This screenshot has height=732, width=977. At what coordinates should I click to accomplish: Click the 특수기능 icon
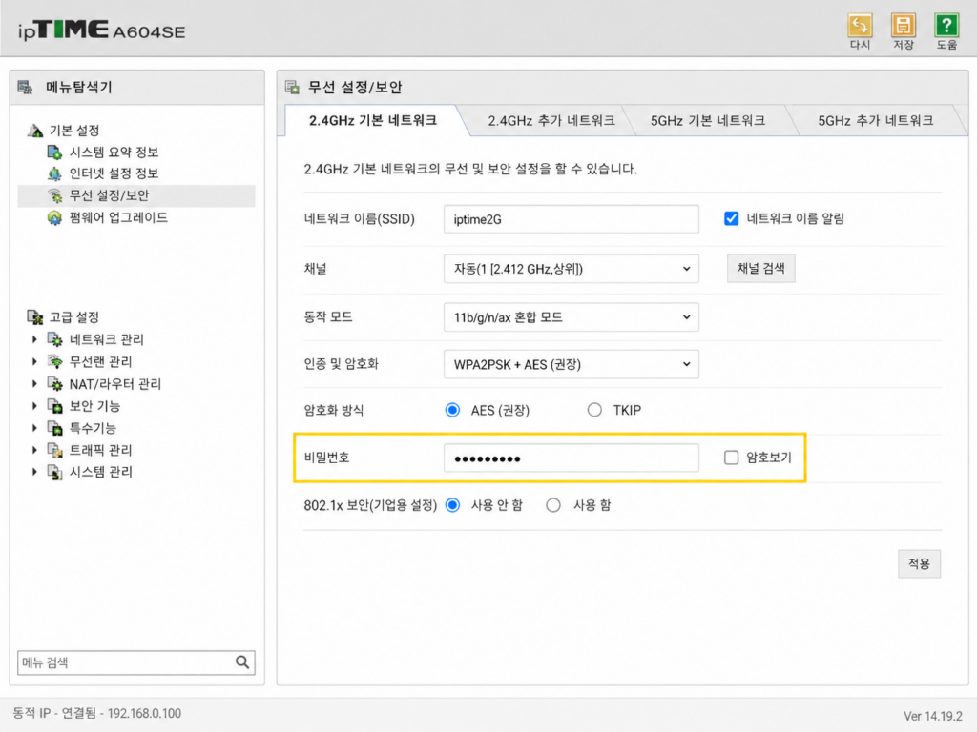pyautogui.click(x=54, y=428)
